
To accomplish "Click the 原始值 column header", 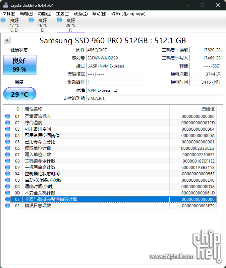I will pos(193,109).
